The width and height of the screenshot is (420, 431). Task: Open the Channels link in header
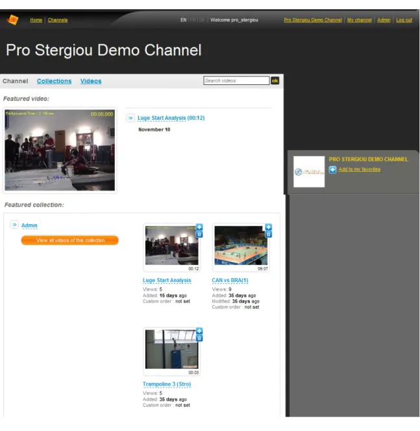(x=58, y=20)
